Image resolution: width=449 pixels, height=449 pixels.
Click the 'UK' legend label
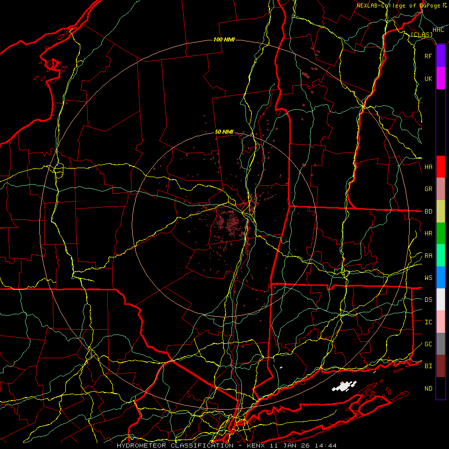[x=428, y=78]
